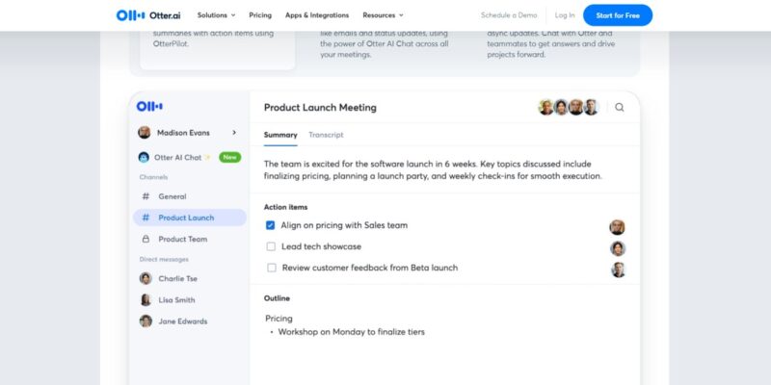Click the Direct messages section label
The image size is (771, 385).
tap(164, 259)
